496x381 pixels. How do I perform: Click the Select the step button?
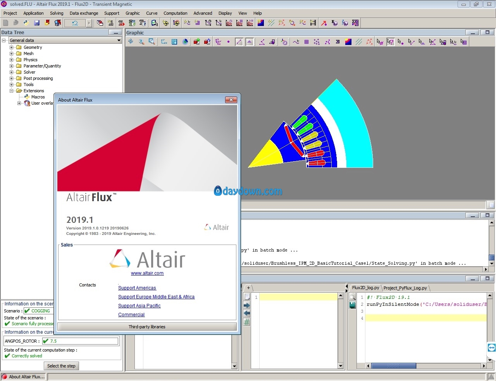[61, 366]
